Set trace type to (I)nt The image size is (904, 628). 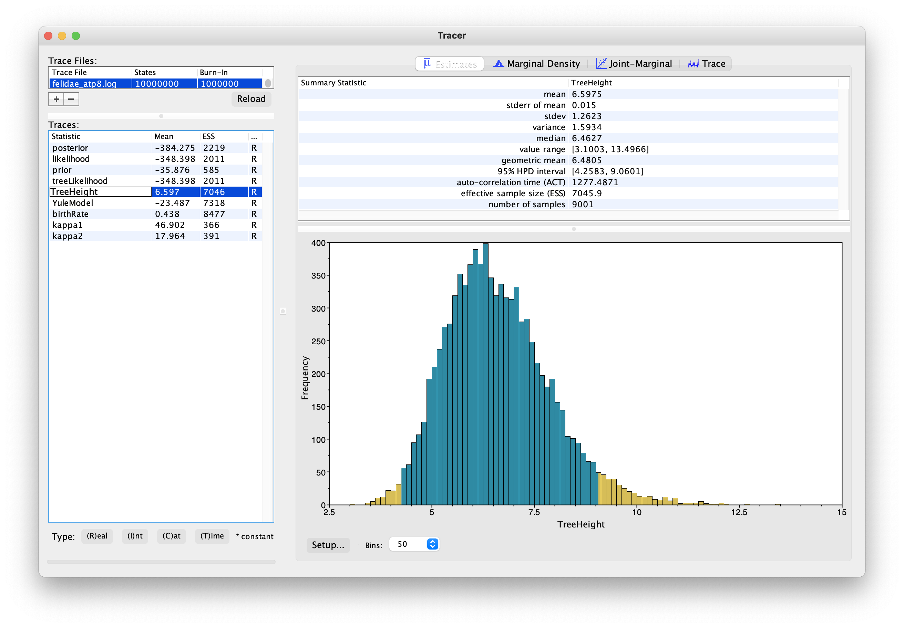pyautogui.click(x=135, y=536)
